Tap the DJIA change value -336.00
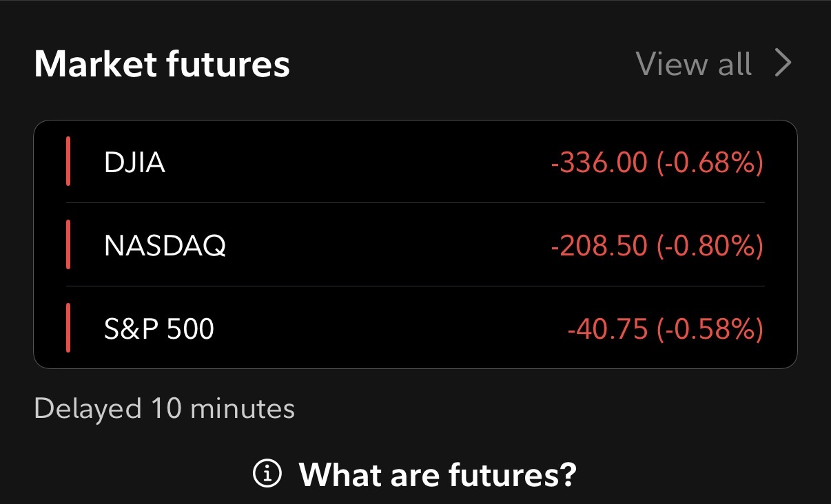The image size is (831, 504). [x=599, y=163]
